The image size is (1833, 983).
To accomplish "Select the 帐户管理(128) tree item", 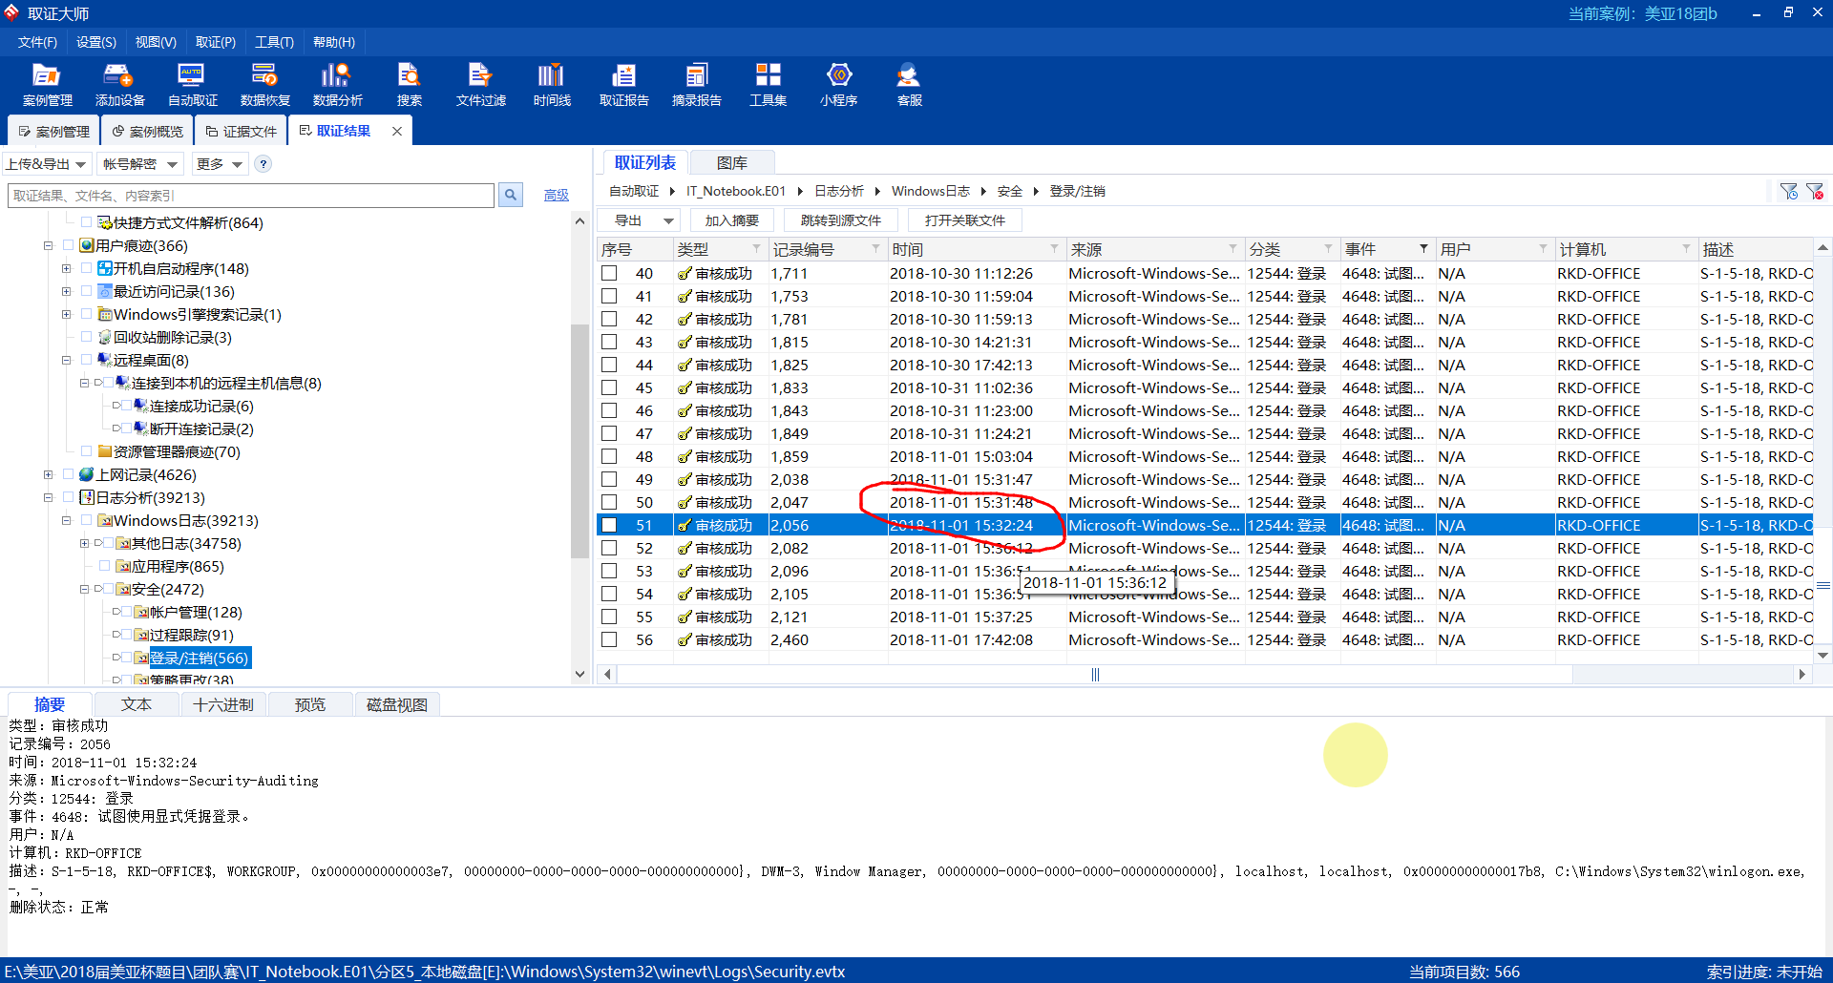I will point(196,612).
